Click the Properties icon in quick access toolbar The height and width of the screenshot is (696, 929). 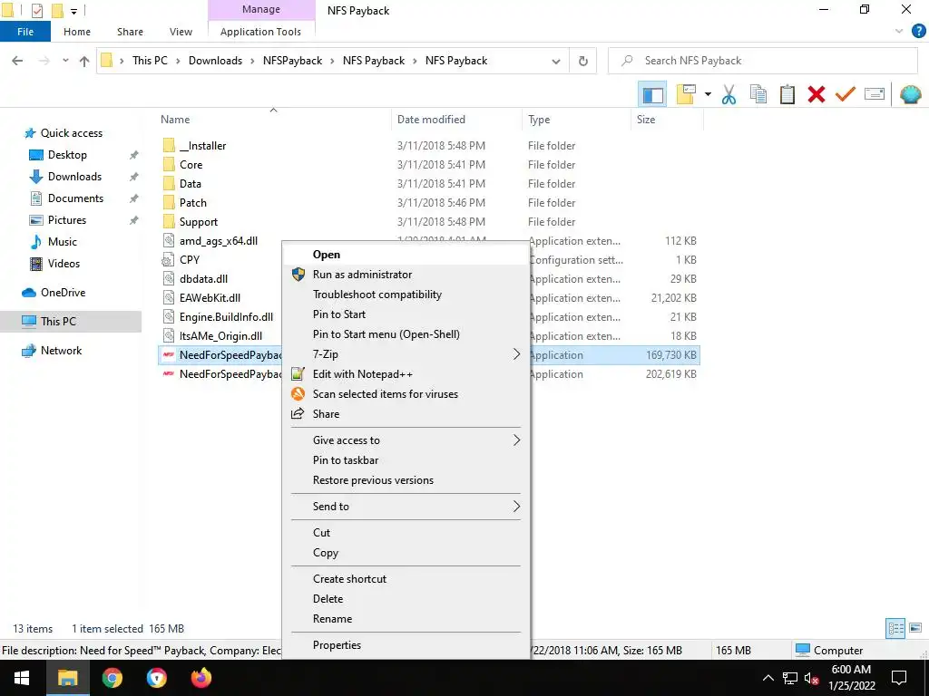point(36,10)
